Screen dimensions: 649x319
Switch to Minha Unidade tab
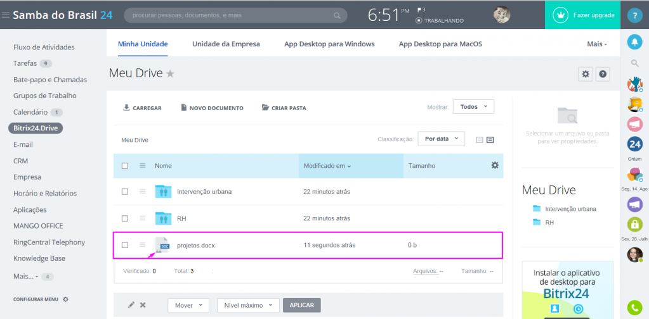point(143,44)
